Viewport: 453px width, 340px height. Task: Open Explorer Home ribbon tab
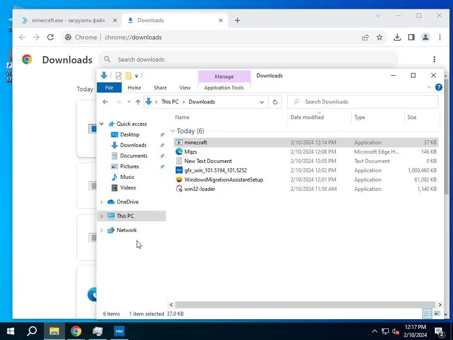point(134,88)
